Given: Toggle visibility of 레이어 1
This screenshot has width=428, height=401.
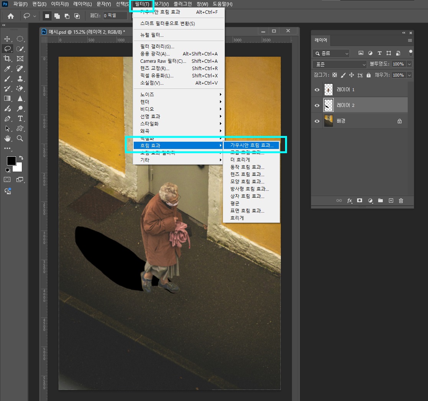Looking at the screenshot, I should [x=316, y=90].
